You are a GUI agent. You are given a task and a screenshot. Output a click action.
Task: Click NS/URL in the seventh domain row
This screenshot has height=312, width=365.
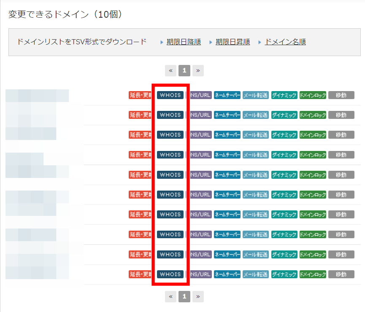pos(201,214)
